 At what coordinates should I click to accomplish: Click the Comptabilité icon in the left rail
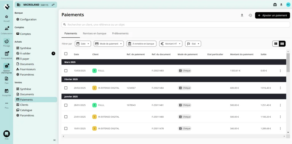pos(7,54)
